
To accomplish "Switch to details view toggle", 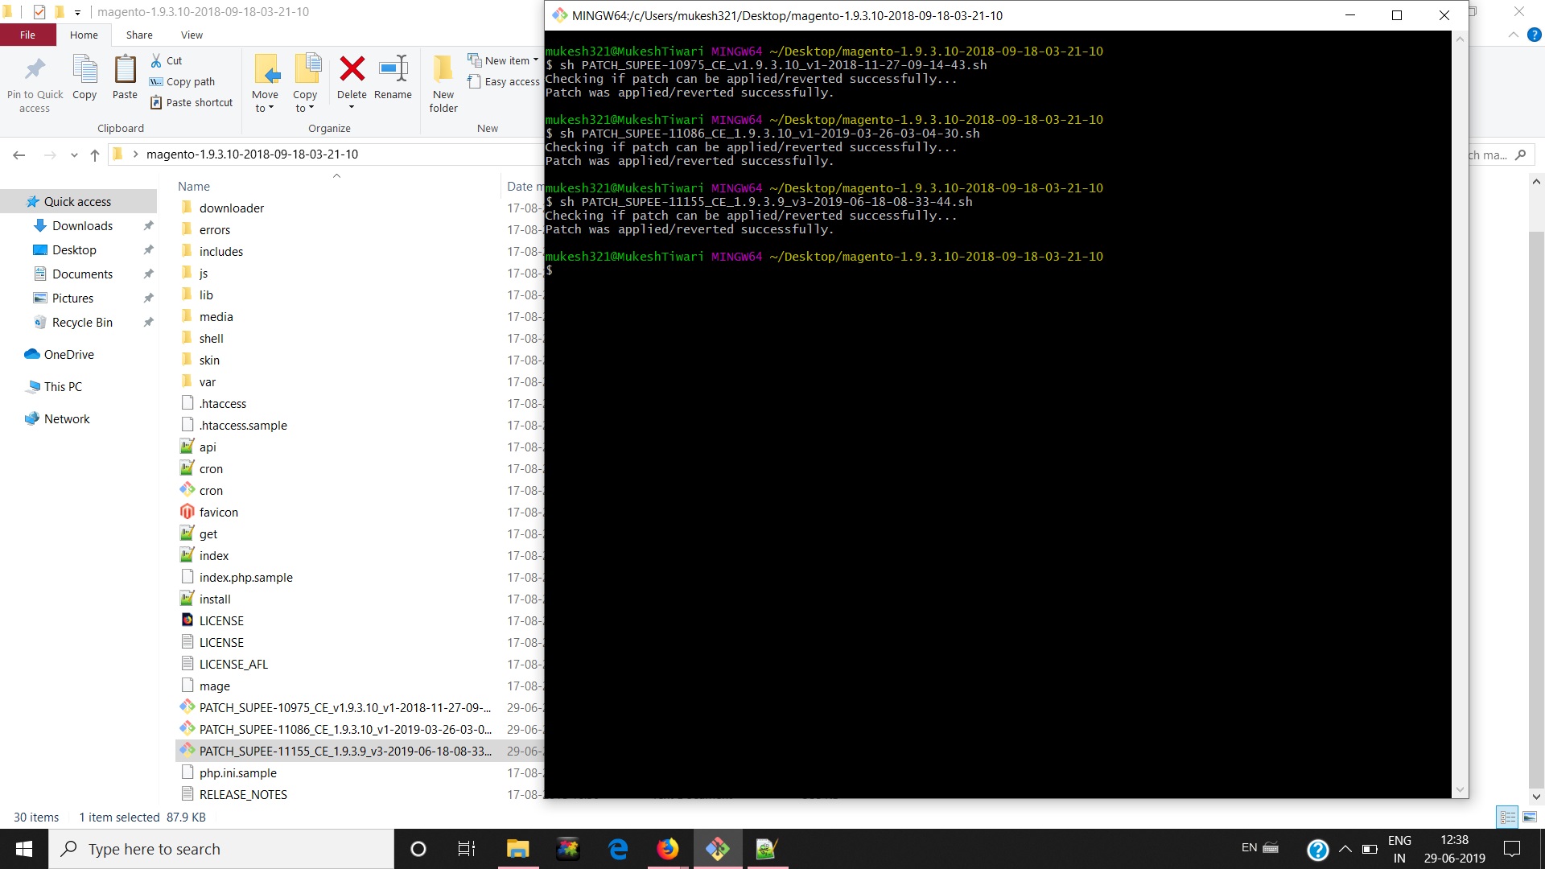I will point(1508,817).
